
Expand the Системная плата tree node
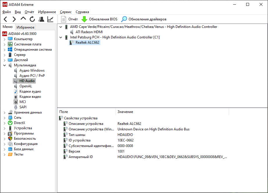4,45
